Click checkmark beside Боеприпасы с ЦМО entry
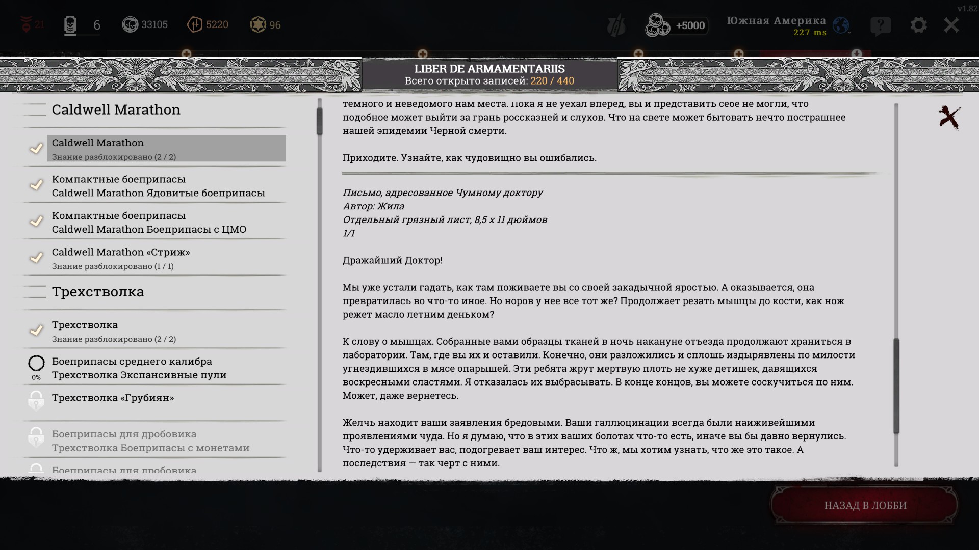 pos(36,222)
